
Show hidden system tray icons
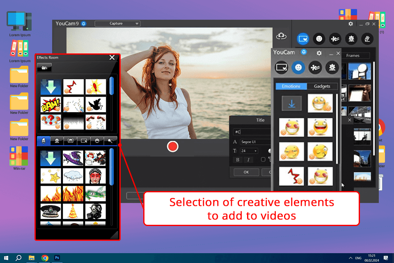coord(350,258)
